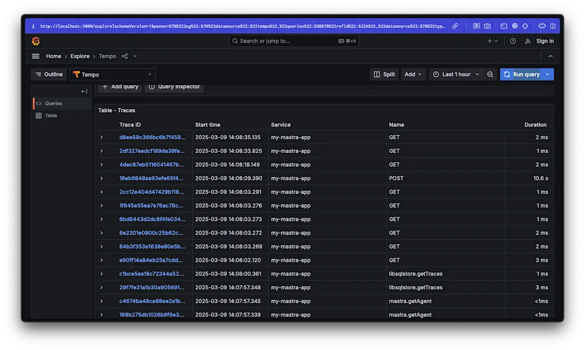Open the Add dropdown menu
The width and height of the screenshot is (585, 350).
click(413, 75)
